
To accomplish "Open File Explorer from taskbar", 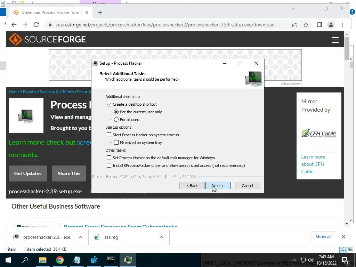I will 42,260.
